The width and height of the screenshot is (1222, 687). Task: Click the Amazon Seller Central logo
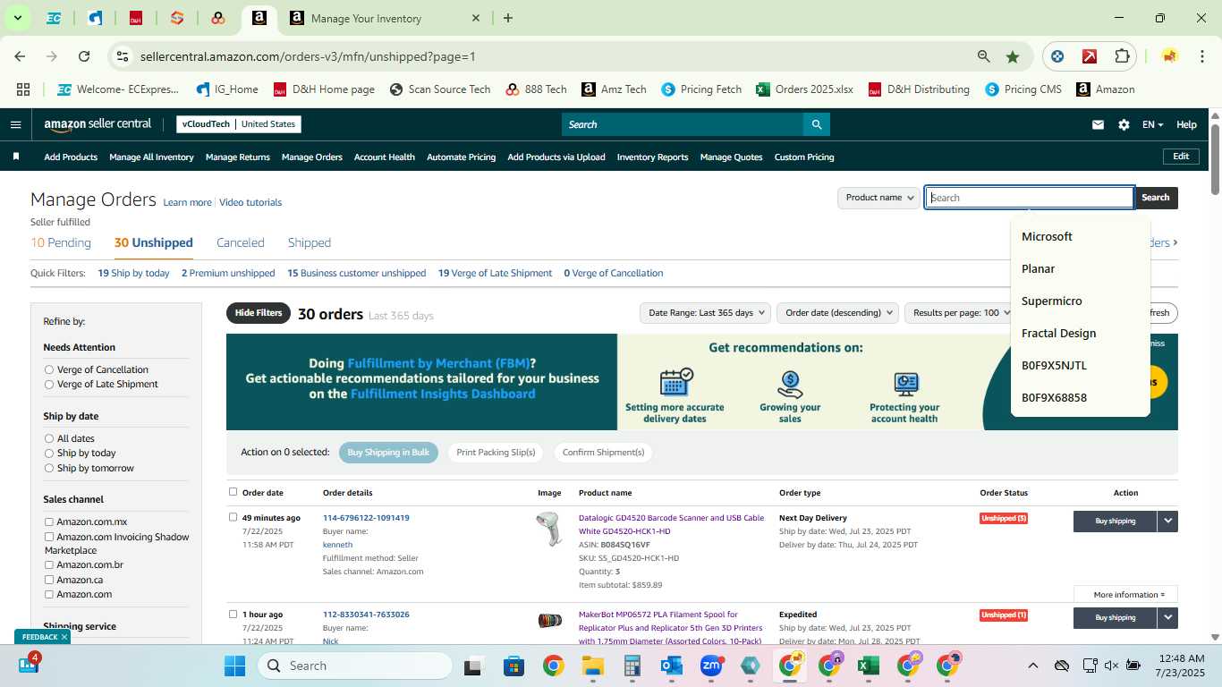pyautogui.click(x=98, y=124)
